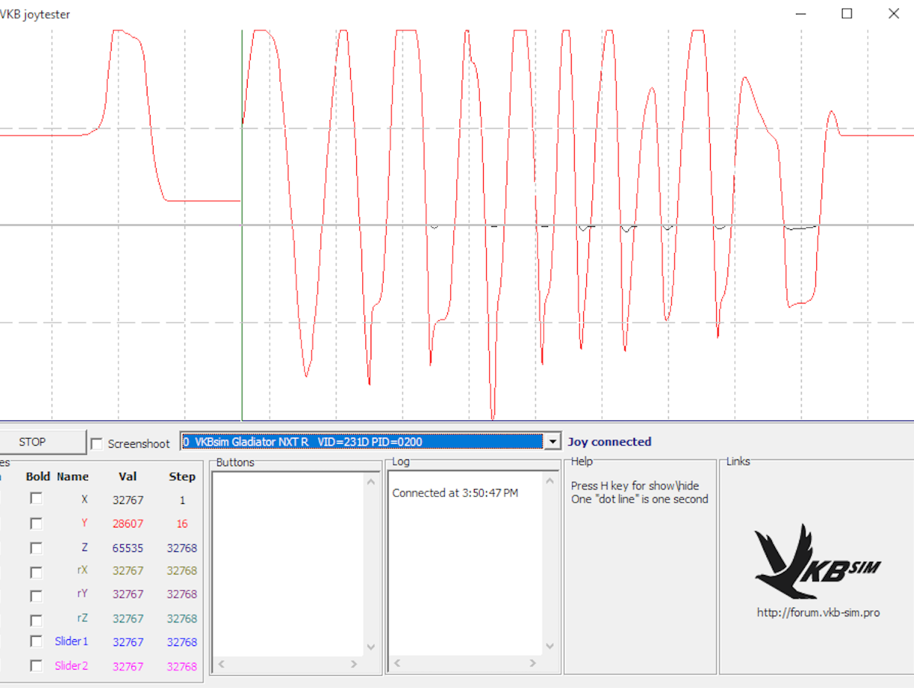Toggle Bold checkbox for rY axis
This screenshot has height=688, width=914.
click(x=36, y=596)
